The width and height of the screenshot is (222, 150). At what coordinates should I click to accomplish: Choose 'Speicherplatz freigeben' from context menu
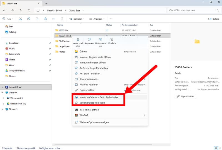pyautogui.click(x=92, y=102)
